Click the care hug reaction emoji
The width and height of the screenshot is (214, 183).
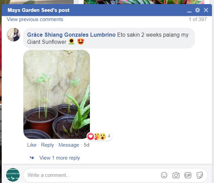coord(97,136)
